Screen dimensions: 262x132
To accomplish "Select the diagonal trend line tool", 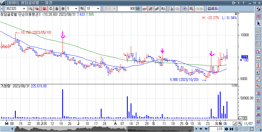I will pyautogui.click(x=258, y=79).
